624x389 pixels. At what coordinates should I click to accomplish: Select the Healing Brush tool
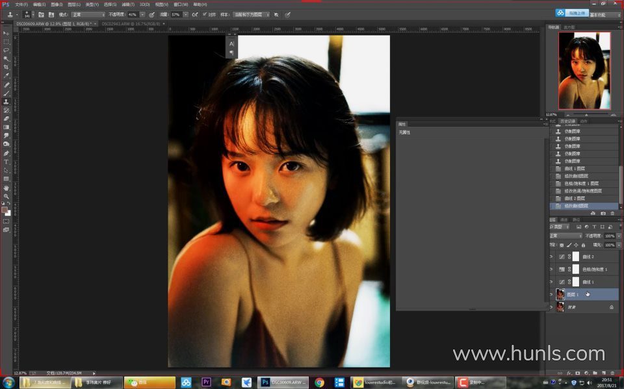coord(6,84)
